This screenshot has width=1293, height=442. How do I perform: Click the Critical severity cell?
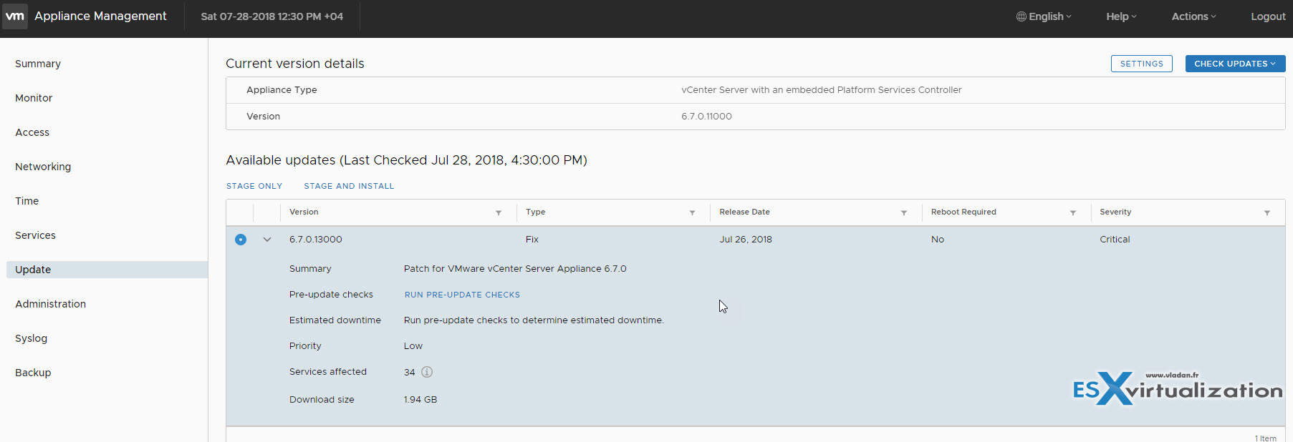pyautogui.click(x=1115, y=240)
